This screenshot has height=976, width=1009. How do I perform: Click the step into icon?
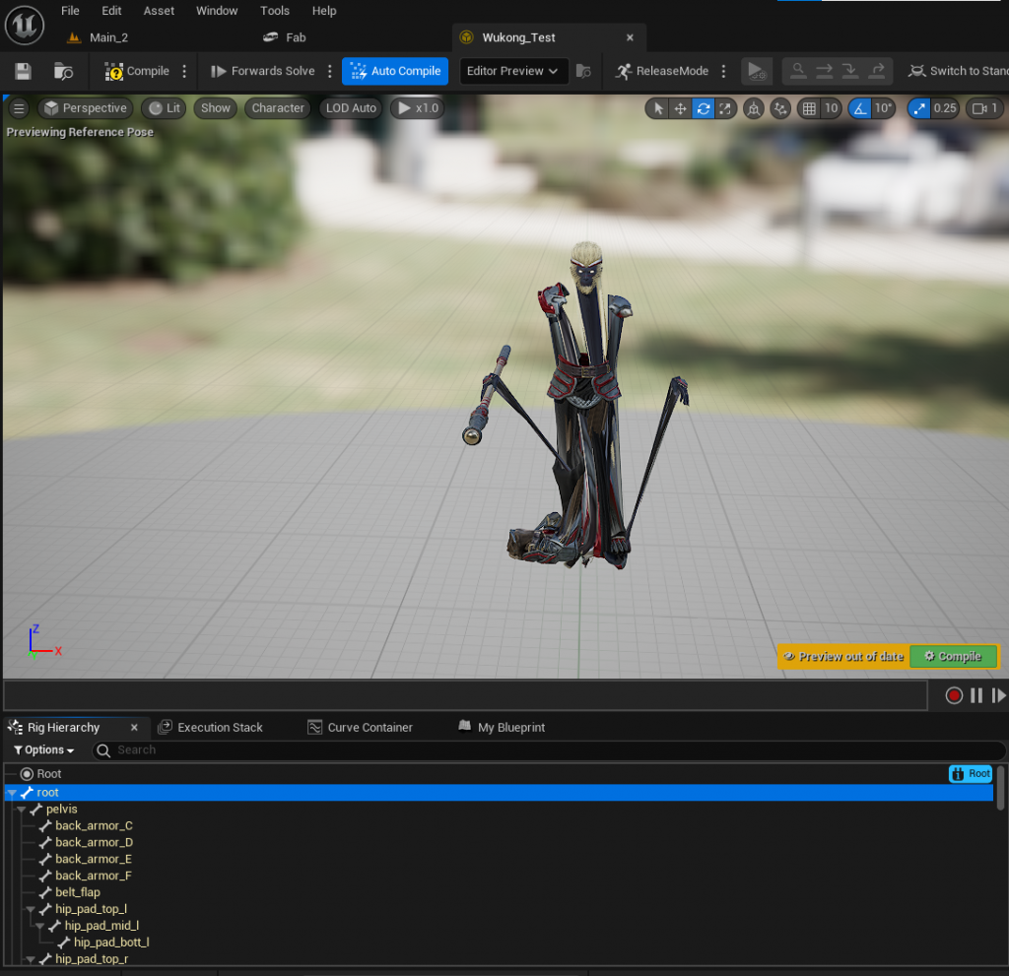(850, 71)
